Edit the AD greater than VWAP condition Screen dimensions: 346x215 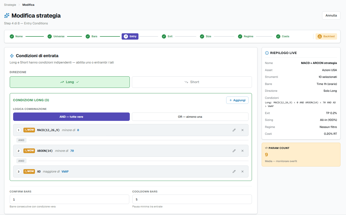(x=234, y=171)
